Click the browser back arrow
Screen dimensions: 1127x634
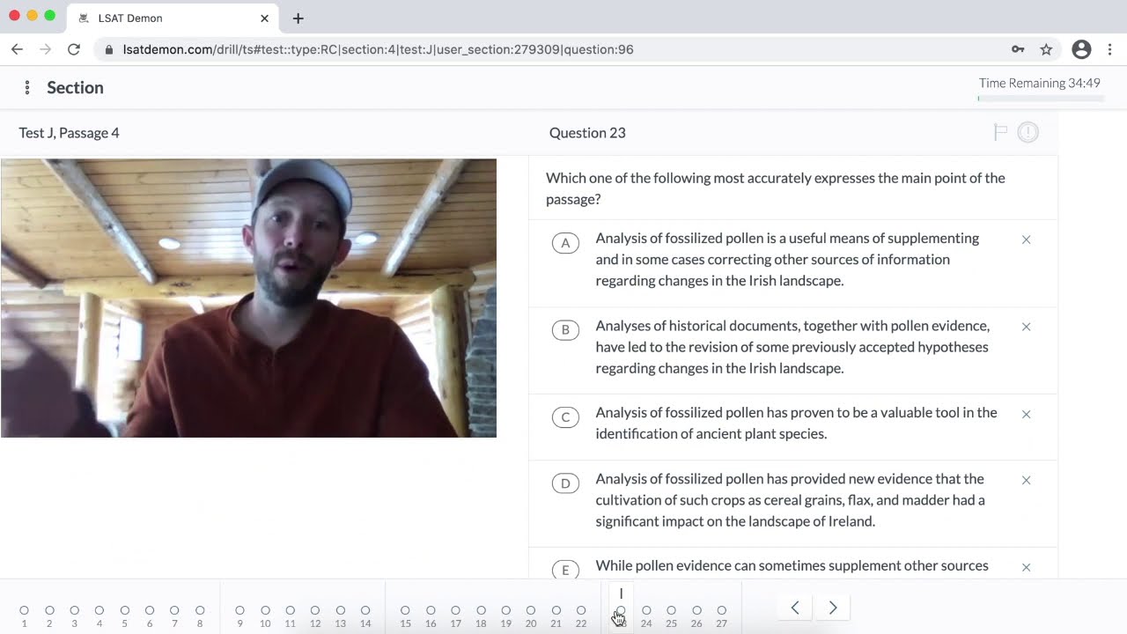[17, 49]
